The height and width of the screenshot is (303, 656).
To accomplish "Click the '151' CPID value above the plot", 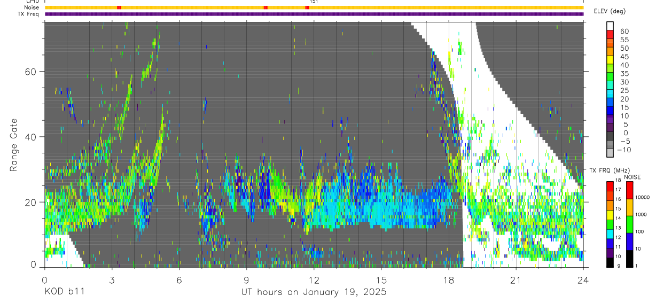I will 314,2.
